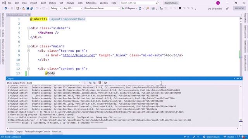Go to next message in Output
This screenshot has width=248, height=139.
tap(95, 83)
